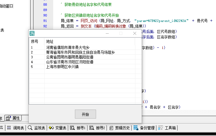Click line number 90 in editor
216x136 pixels.
45,15
